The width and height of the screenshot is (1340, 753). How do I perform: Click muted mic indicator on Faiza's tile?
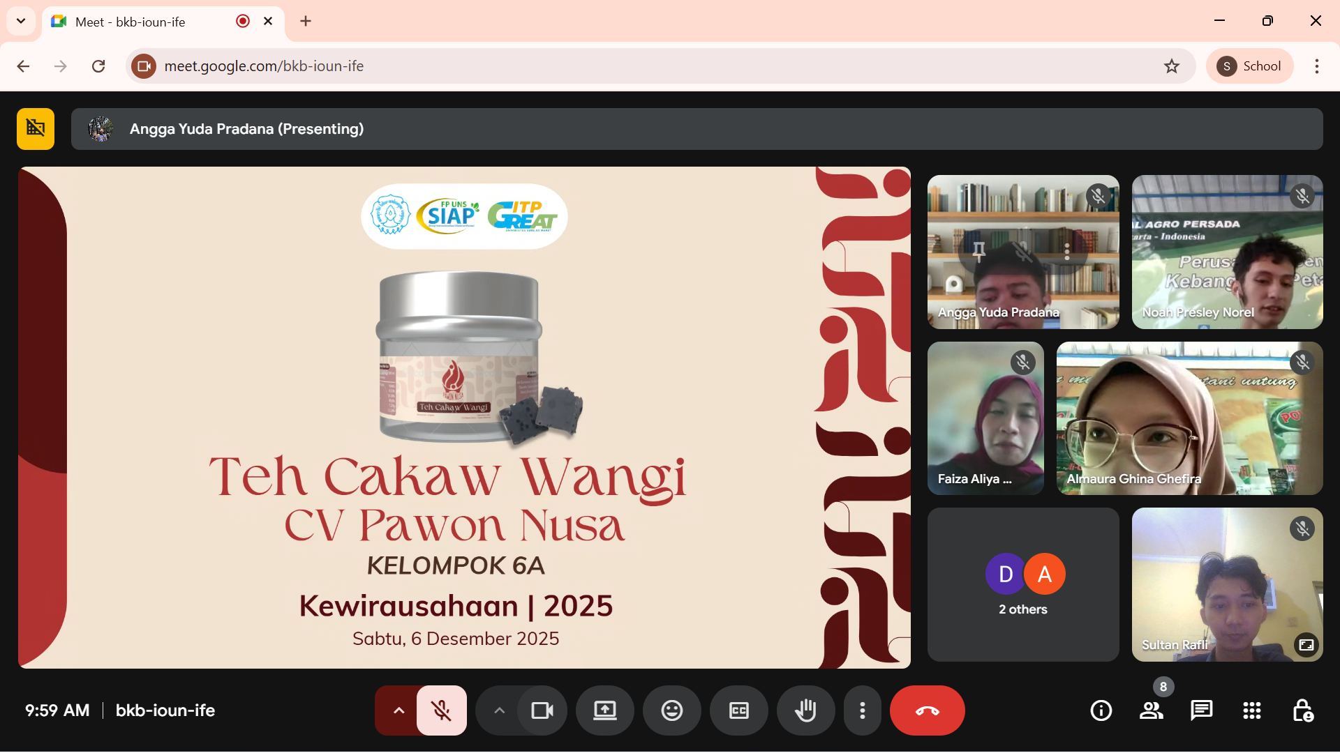pos(1023,363)
